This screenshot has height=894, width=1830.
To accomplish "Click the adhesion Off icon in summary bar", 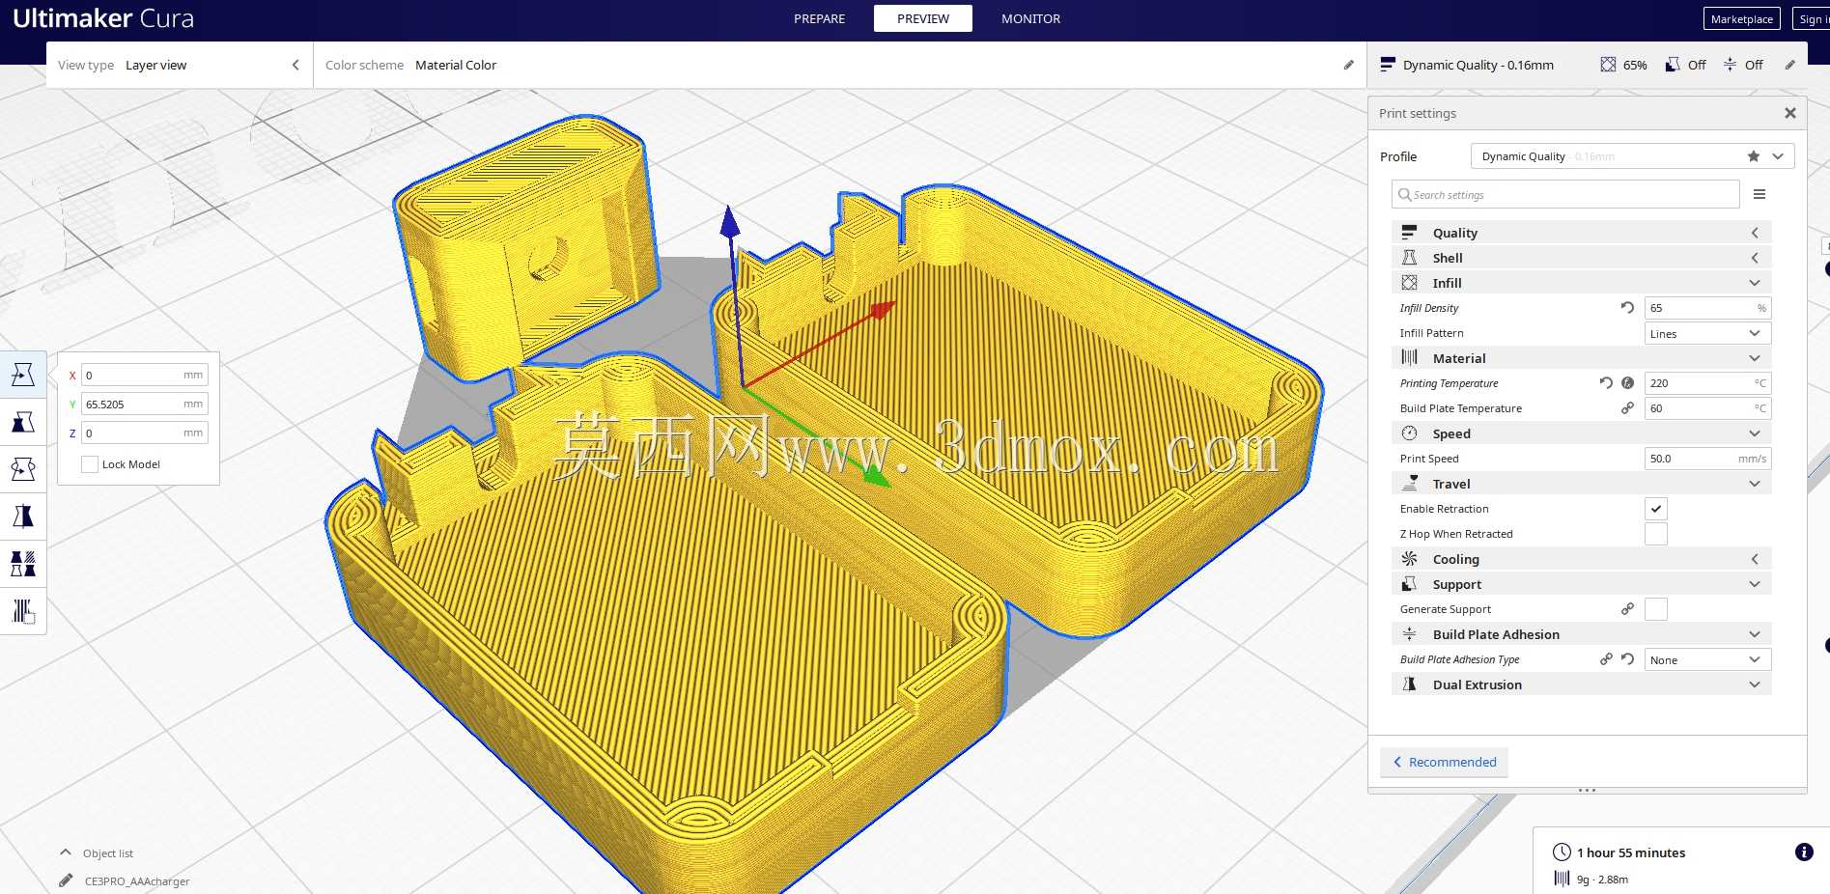I will [x=1730, y=65].
